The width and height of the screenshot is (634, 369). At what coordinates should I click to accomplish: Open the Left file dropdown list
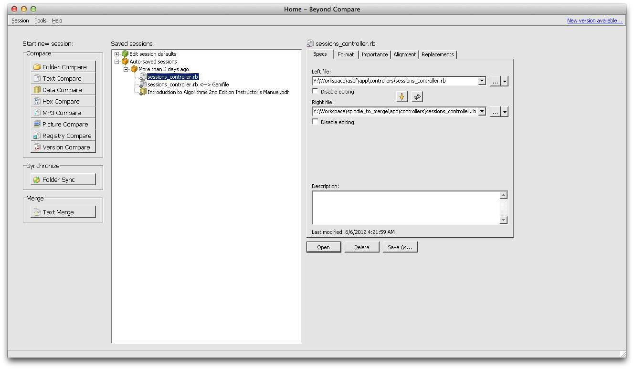pos(482,81)
